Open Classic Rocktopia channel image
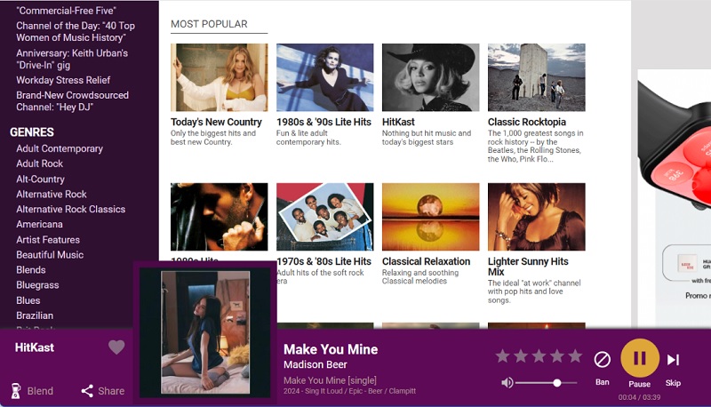Screen dimensions: 711x407 [x=537, y=77]
